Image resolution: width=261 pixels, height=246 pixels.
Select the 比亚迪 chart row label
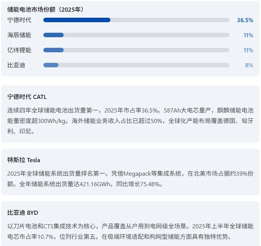pyautogui.click(x=16, y=65)
